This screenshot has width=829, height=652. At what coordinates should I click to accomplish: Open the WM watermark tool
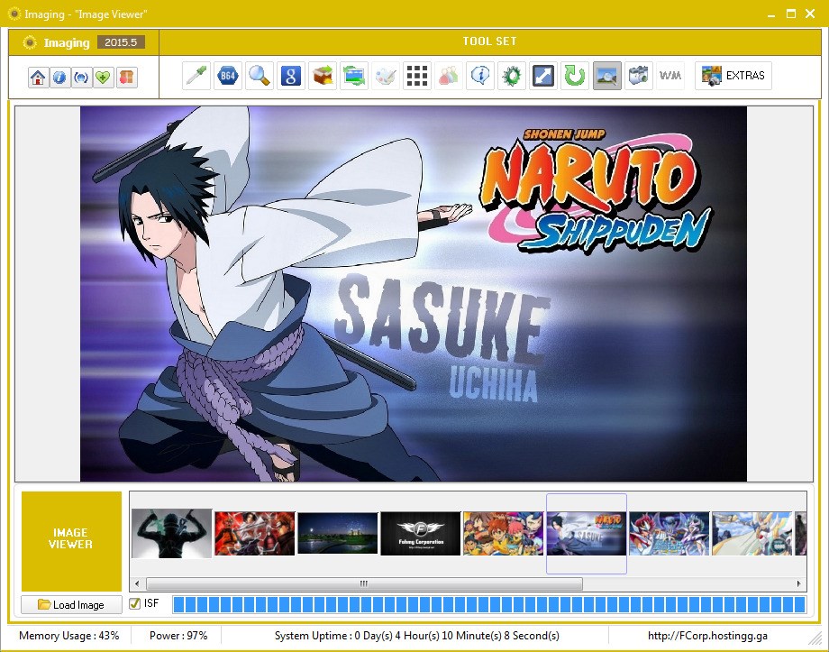coord(670,76)
